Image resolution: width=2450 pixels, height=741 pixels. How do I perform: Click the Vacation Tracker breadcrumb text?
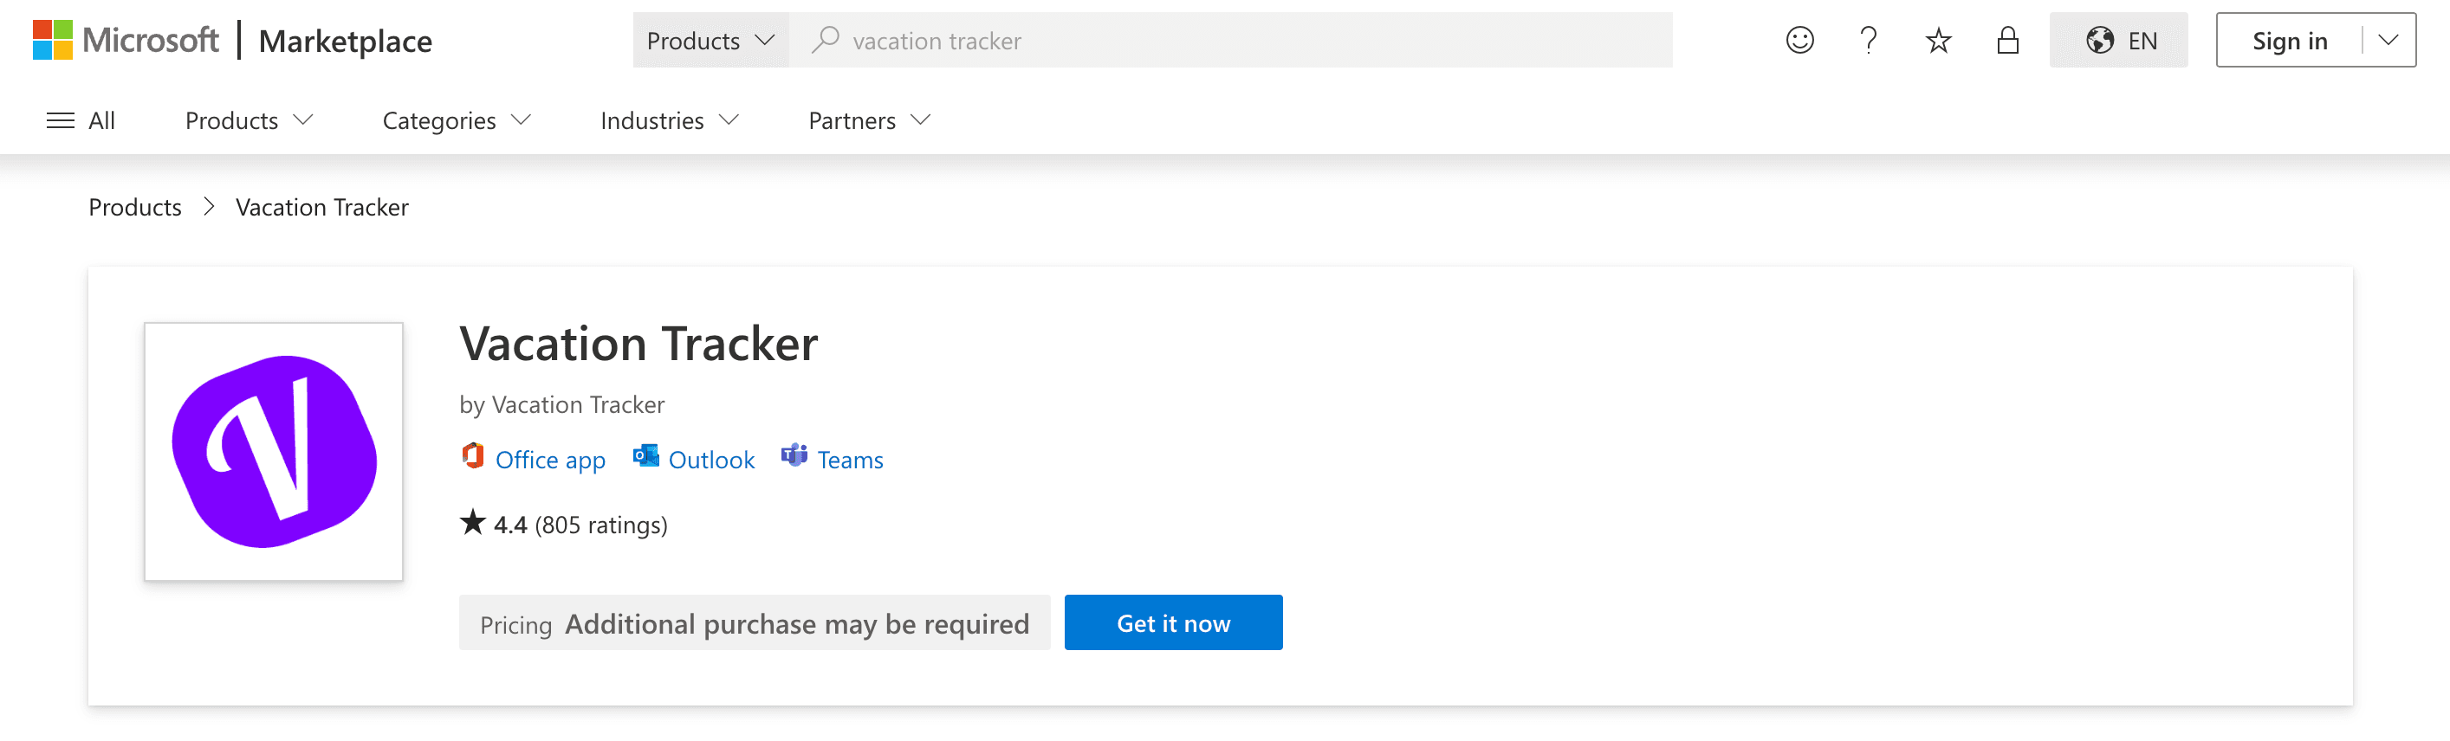[321, 207]
